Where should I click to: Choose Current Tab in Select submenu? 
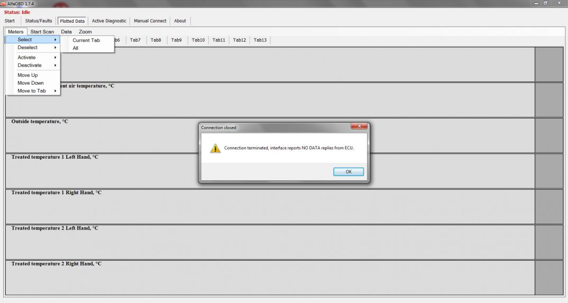[87, 40]
